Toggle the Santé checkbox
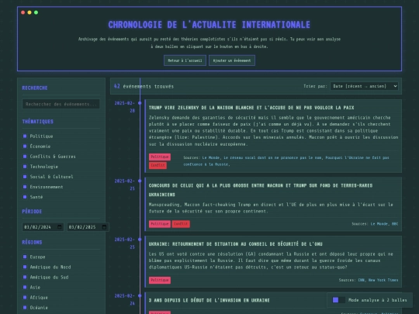The width and height of the screenshot is (419, 314). pos(25,197)
